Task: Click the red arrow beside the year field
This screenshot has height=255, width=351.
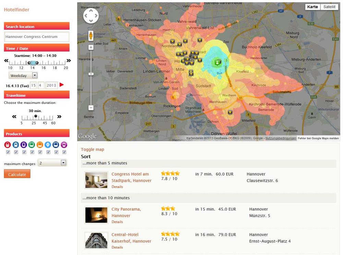Action: tap(62, 85)
